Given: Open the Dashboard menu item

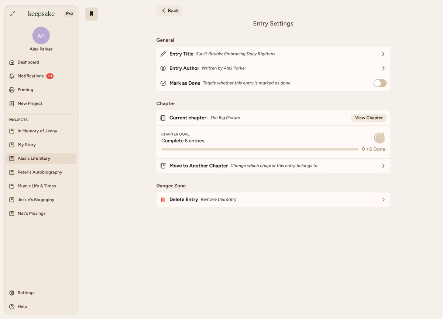Looking at the screenshot, I should tap(28, 62).
